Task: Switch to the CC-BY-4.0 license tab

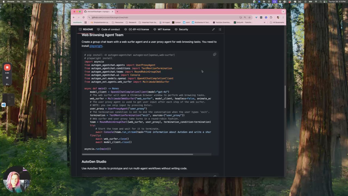Action: coord(136,29)
